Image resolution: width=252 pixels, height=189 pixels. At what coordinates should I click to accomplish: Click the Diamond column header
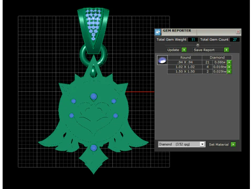(217, 58)
